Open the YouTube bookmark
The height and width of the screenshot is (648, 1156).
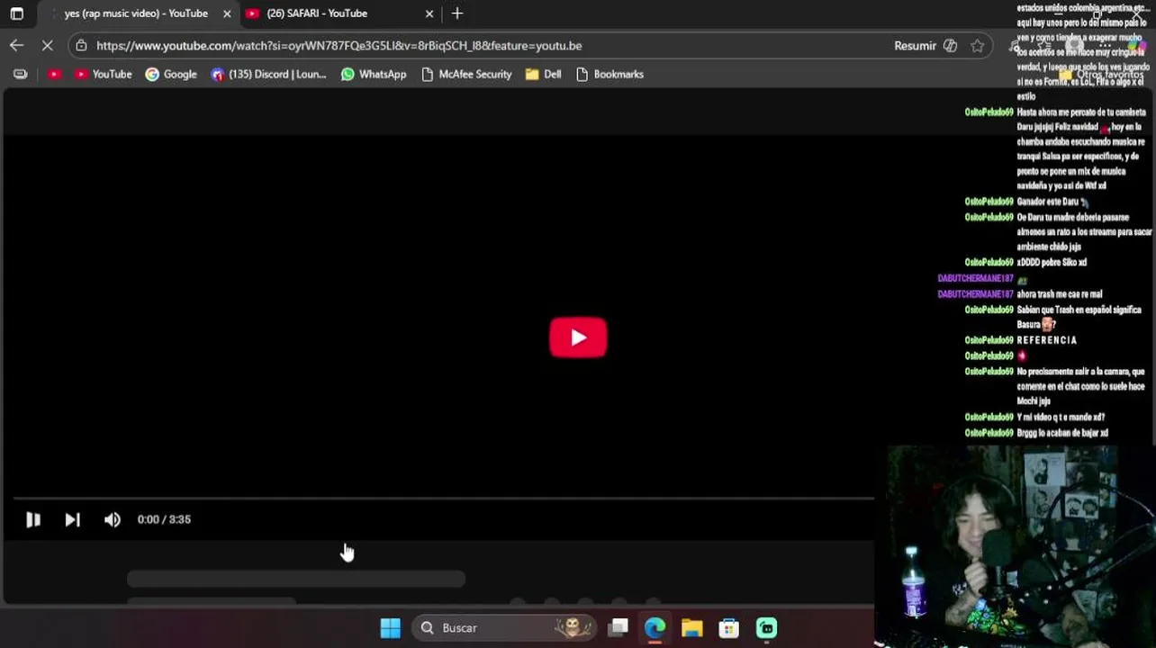[103, 74]
